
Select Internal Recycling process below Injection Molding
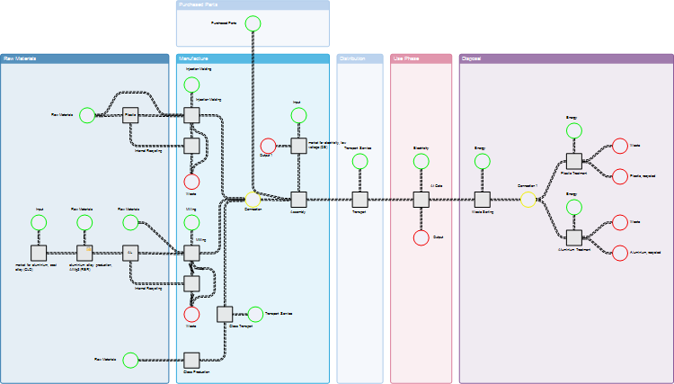[x=191, y=146]
